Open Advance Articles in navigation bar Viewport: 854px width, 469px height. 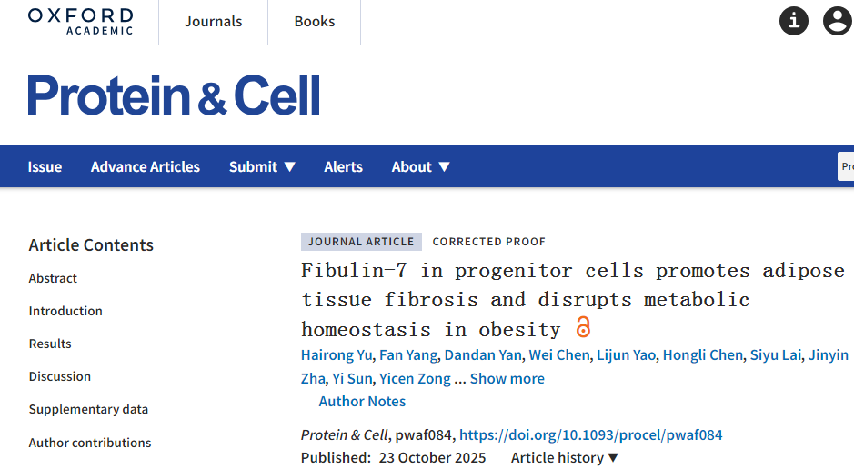pyautogui.click(x=146, y=167)
